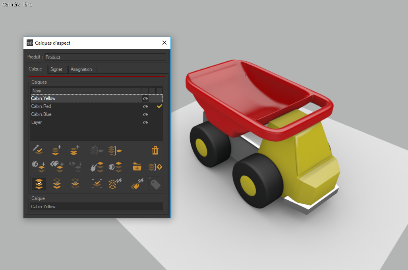The image size is (408, 270).
Task: Toggle visibility of the Cabin.Blue layer
Action: coord(145,115)
